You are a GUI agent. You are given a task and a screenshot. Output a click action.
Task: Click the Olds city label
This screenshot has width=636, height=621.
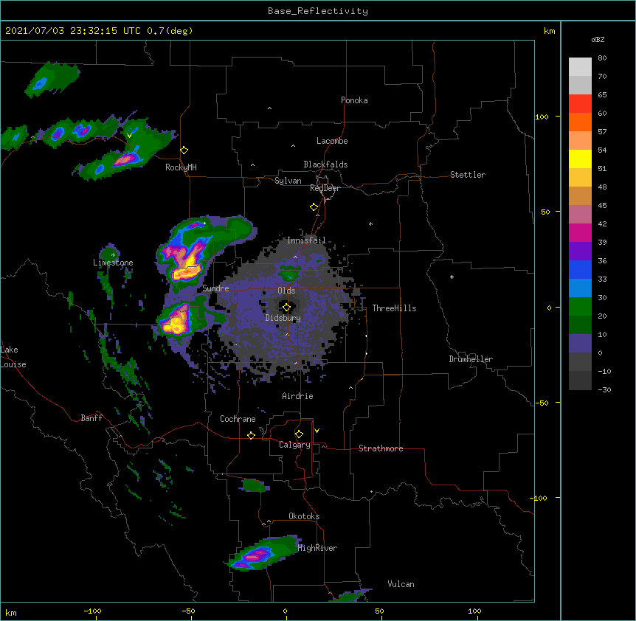coord(286,291)
